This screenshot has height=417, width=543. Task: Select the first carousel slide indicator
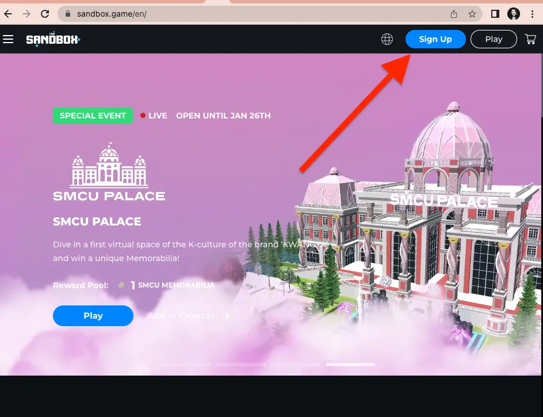185,364
